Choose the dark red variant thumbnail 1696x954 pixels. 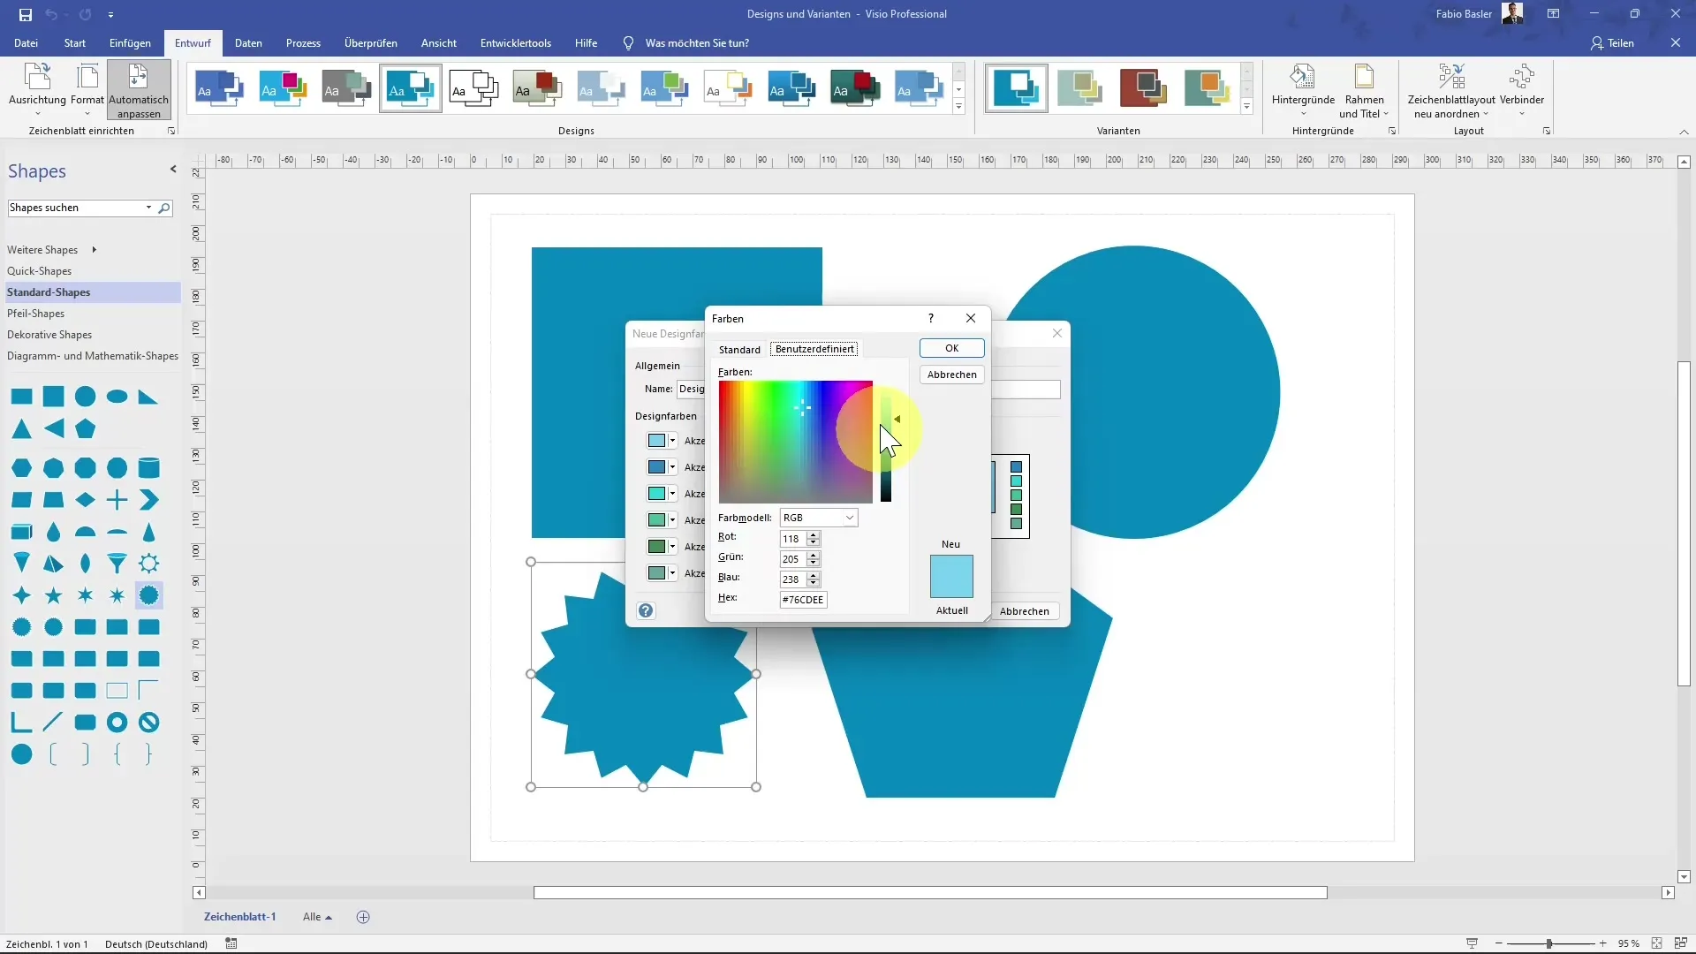[x=1144, y=88]
